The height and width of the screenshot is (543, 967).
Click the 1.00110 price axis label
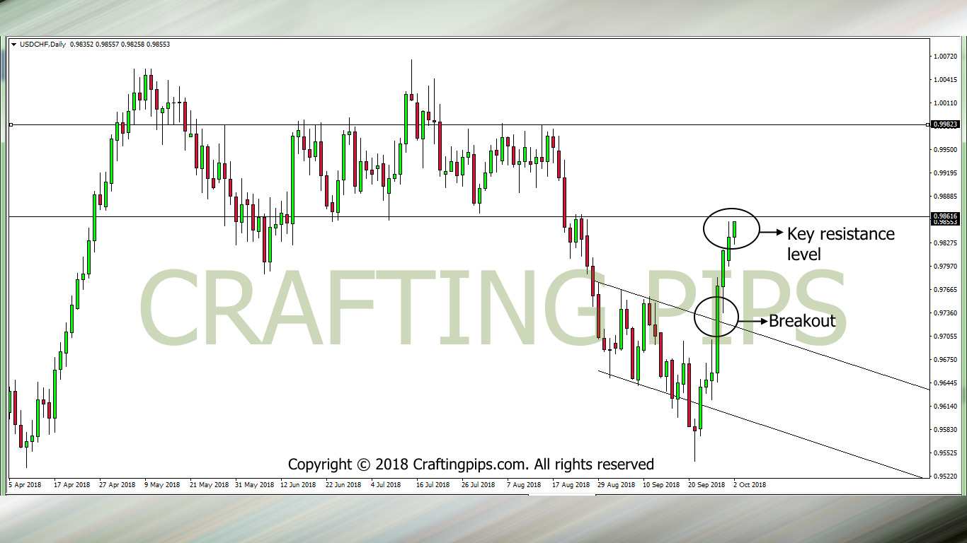[x=946, y=103]
